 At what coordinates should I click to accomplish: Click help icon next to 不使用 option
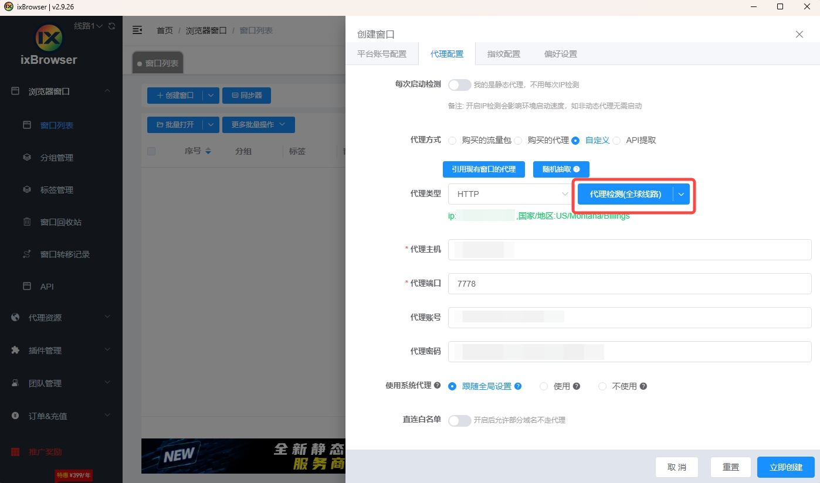click(643, 386)
